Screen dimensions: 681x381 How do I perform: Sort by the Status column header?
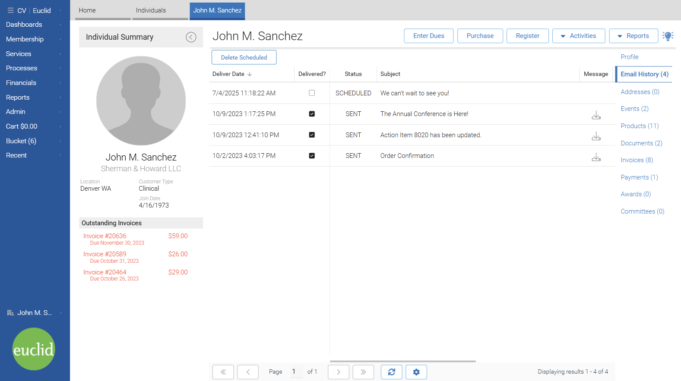tap(353, 74)
